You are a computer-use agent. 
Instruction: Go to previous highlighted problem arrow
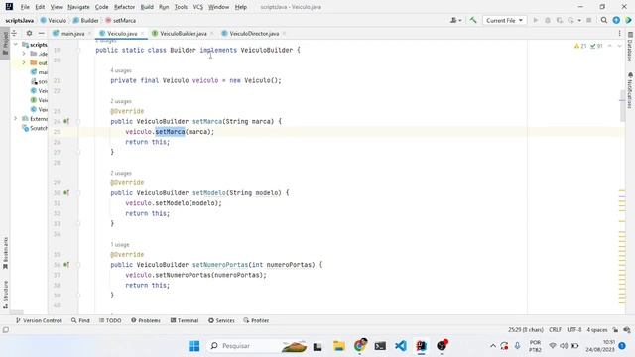[x=610, y=46]
